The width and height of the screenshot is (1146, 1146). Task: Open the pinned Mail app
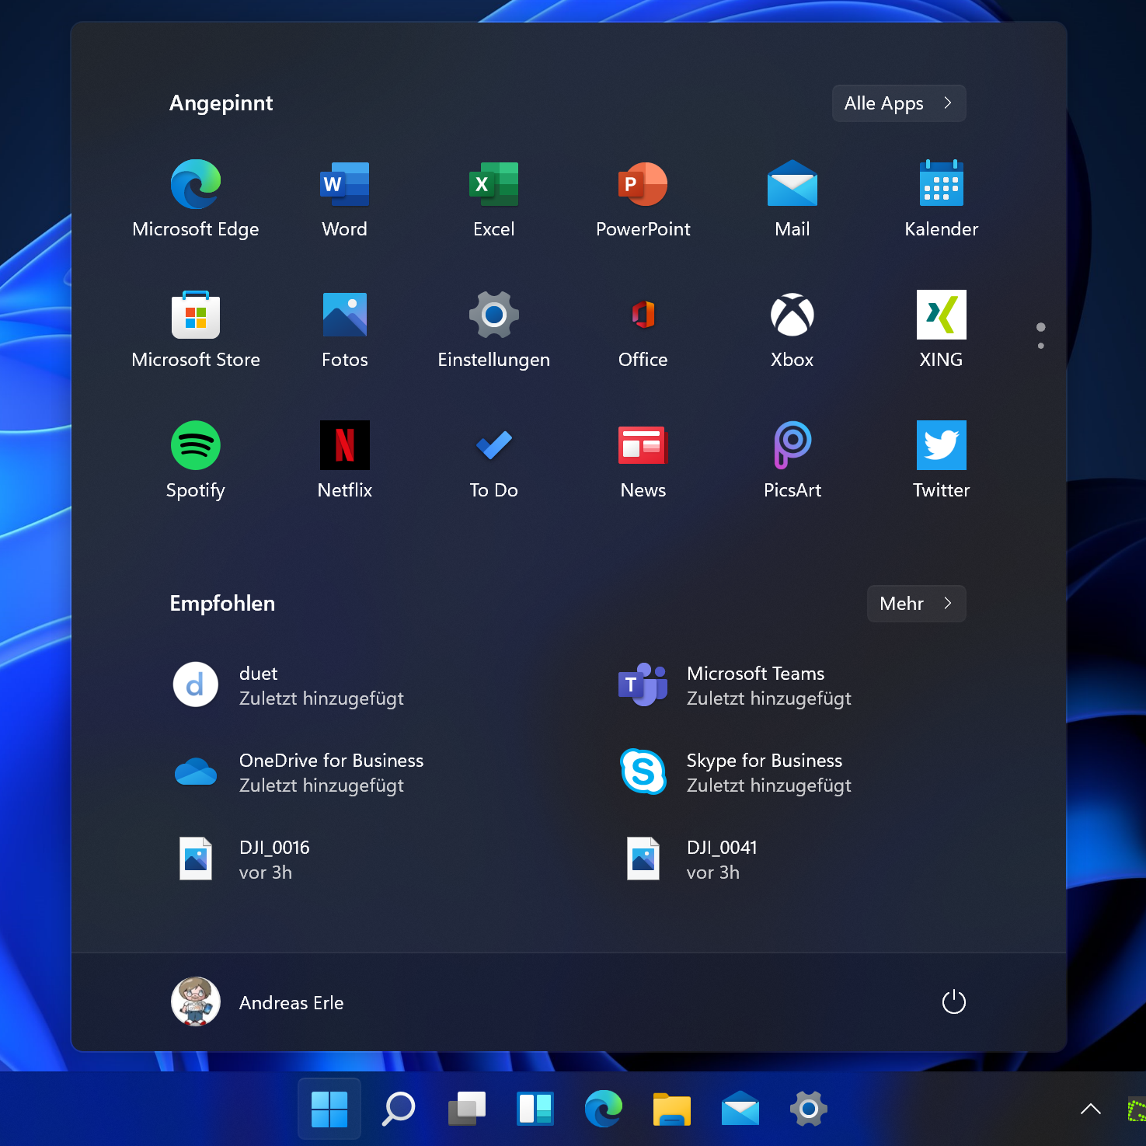pos(792,200)
